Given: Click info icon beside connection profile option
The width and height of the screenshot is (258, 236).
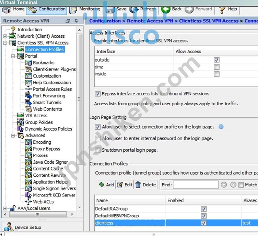Looking at the screenshot, I should (x=221, y=127).
